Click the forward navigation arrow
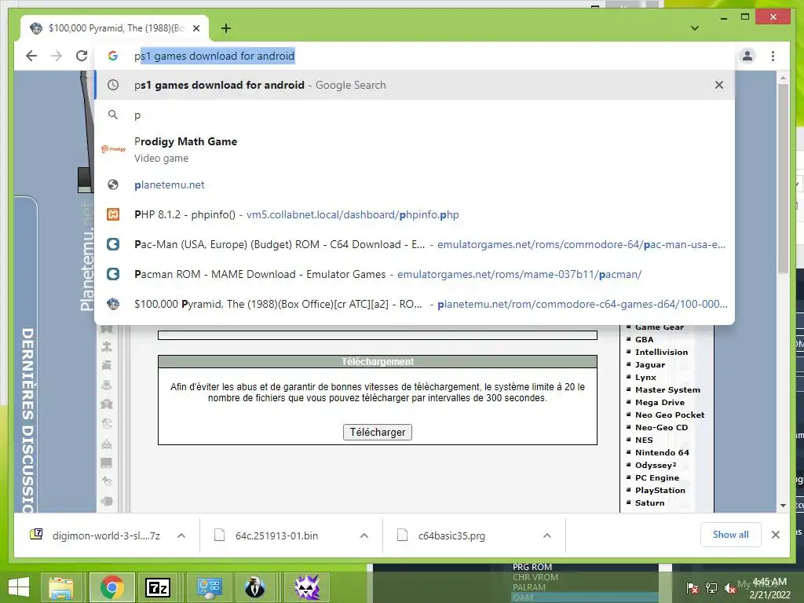This screenshot has height=603, width=804. click(57, 56)
